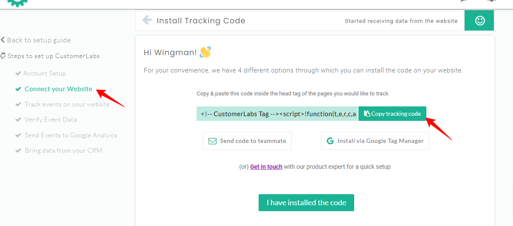Click the chevron before Back to setup guide
This screenshot has height=226, width=513.
coord(3,40)
